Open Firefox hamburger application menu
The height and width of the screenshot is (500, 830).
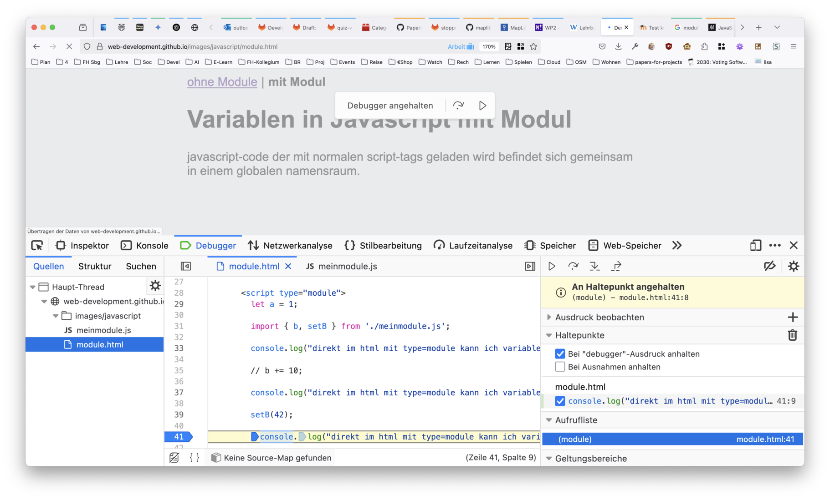[794, 46]
